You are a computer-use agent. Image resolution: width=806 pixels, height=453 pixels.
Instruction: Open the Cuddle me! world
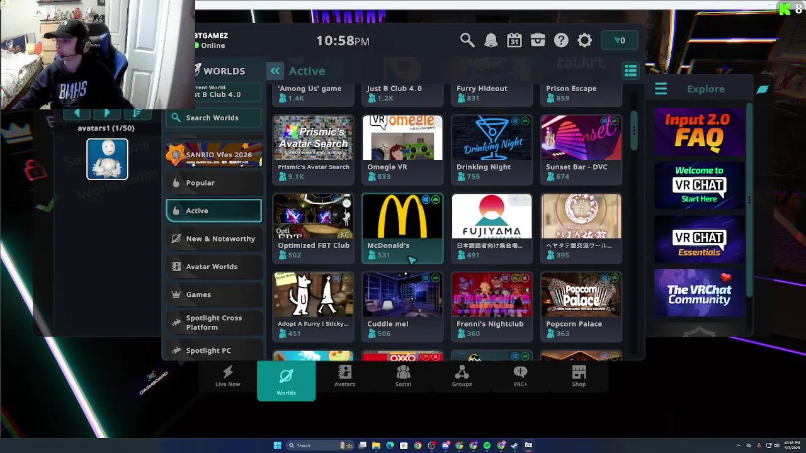(402, 306)
